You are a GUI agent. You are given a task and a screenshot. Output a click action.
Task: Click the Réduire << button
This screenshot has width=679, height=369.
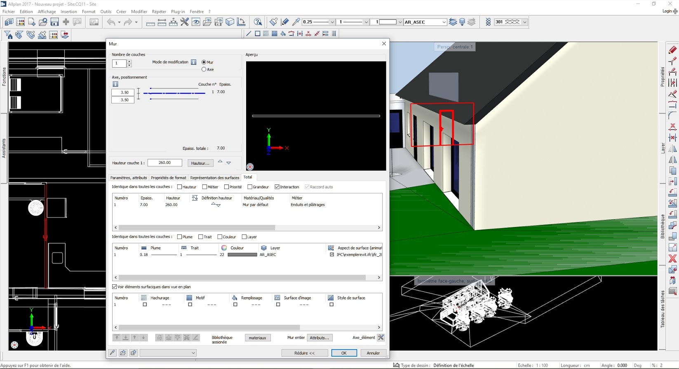(x=304, y=353)
